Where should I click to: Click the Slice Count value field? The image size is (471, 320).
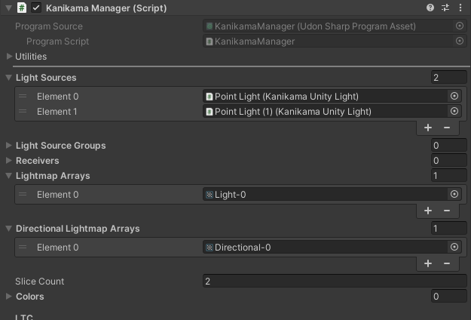[335, 282]
